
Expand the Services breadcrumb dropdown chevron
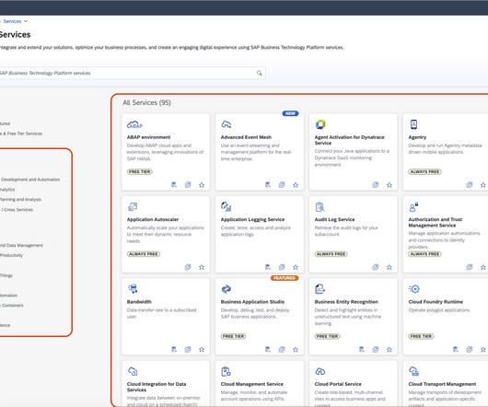click(x=26, y=21)
